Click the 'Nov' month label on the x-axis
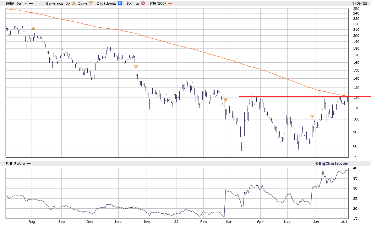The height and width of the screenshot is (225, 371). [x=118, y=222]
